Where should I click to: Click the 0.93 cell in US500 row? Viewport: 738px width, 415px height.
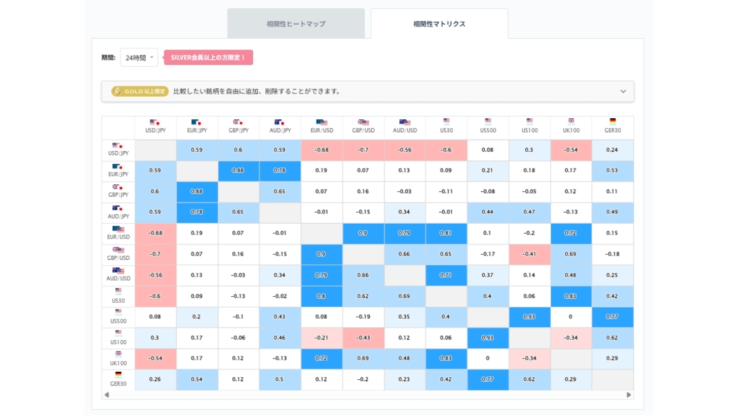click(x=529, y=317)
